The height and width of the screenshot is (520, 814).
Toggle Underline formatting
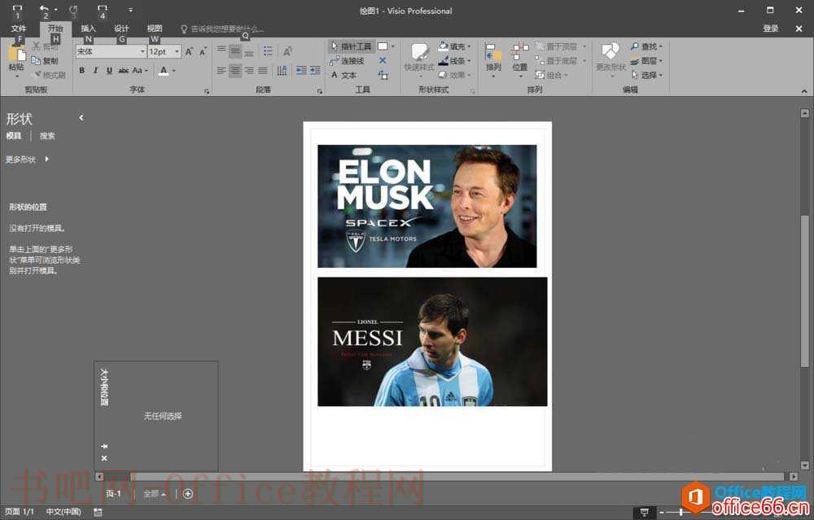click(x=109, y=71)
